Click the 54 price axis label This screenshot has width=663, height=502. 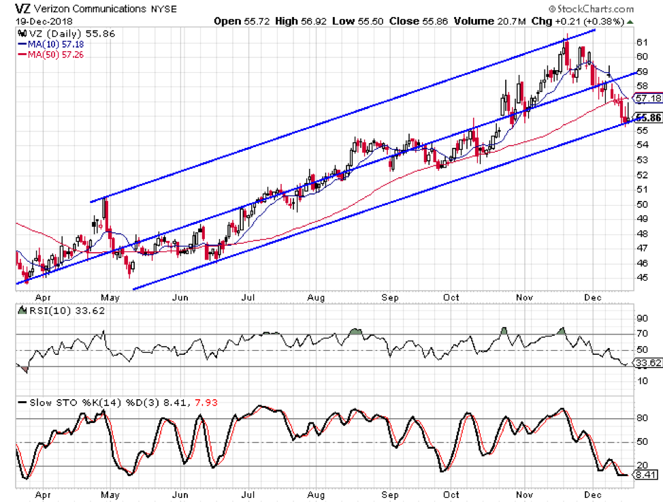(642, 145)
